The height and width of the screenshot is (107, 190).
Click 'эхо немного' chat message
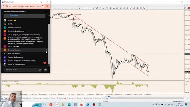(16, 53)
